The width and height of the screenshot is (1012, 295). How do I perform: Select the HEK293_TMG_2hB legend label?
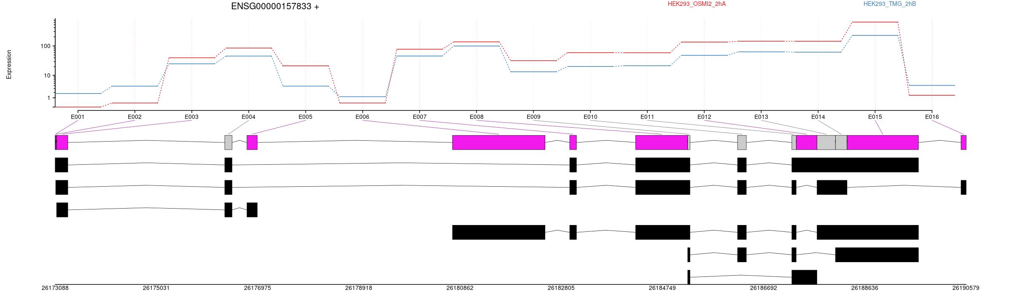tap(890, 4)
